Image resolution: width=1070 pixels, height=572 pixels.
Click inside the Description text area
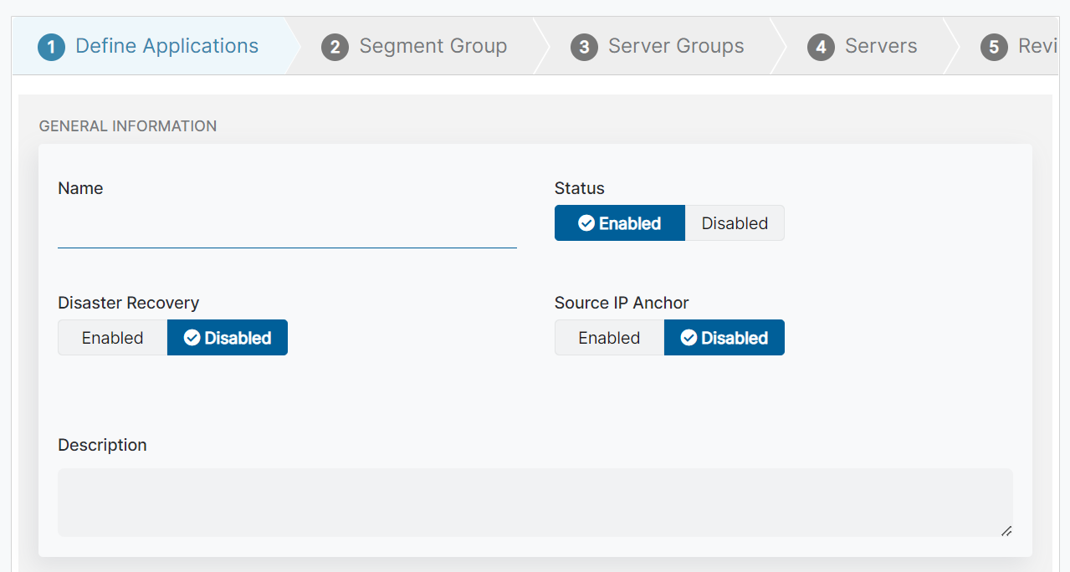click(535, 502)
